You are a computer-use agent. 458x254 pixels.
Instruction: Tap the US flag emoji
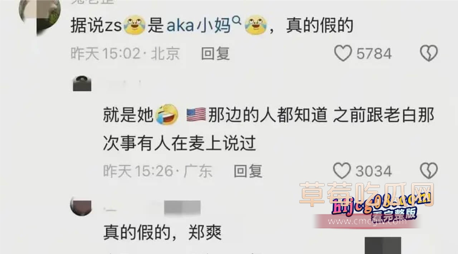pyautogui.click(x=196, y=115)
